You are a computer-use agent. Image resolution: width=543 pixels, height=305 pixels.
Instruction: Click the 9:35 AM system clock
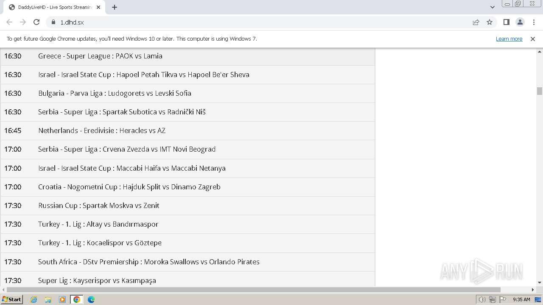(521, 299)
